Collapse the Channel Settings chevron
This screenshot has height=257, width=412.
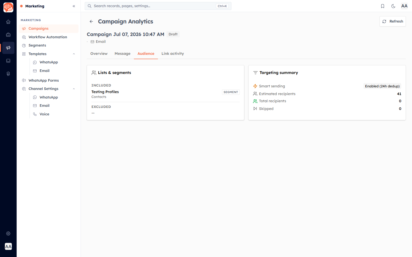(x=74, y=89)
